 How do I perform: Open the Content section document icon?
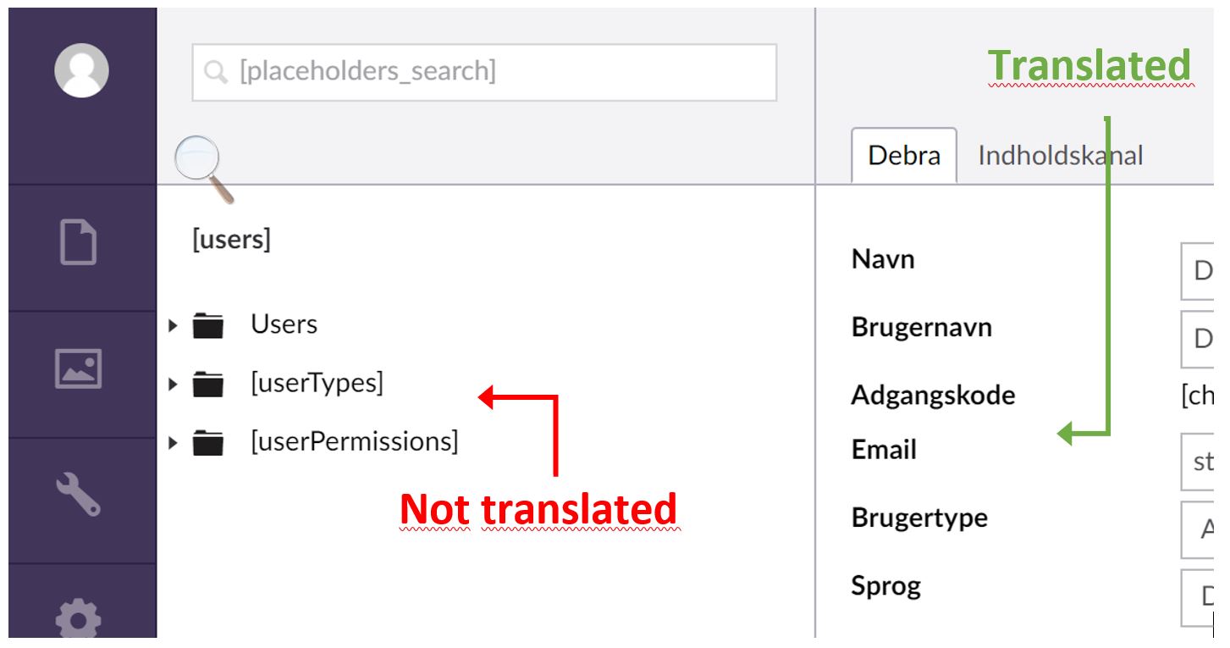tap(78, 242)
